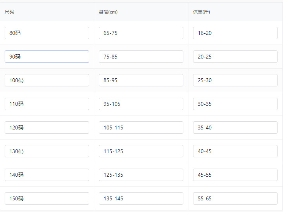Click the 身高(cm) column header
Viewport: 283px width, 212px height.
pos(108,12)
